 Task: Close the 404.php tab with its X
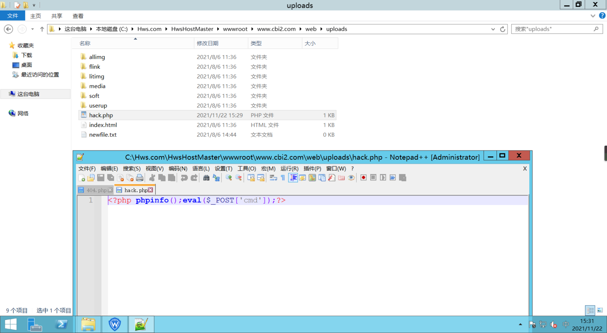[x=110, y=190]
